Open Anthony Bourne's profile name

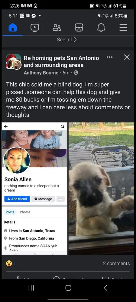pos(41,73)
